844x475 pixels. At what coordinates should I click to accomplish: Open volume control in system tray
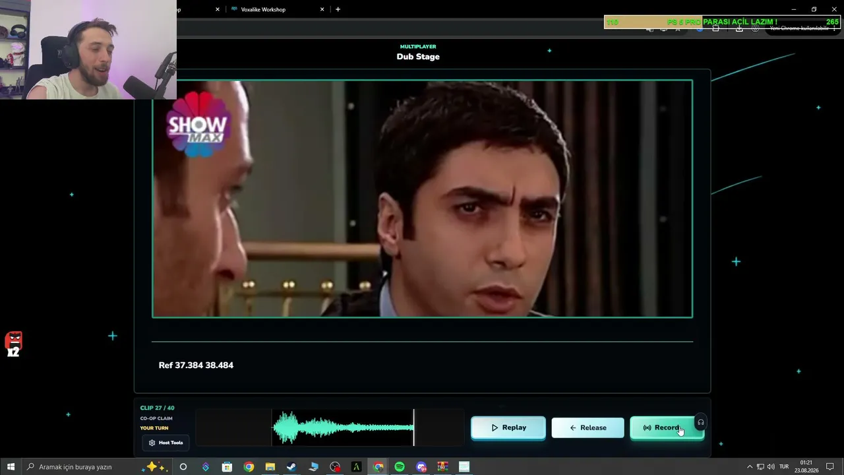coord(771,466)
